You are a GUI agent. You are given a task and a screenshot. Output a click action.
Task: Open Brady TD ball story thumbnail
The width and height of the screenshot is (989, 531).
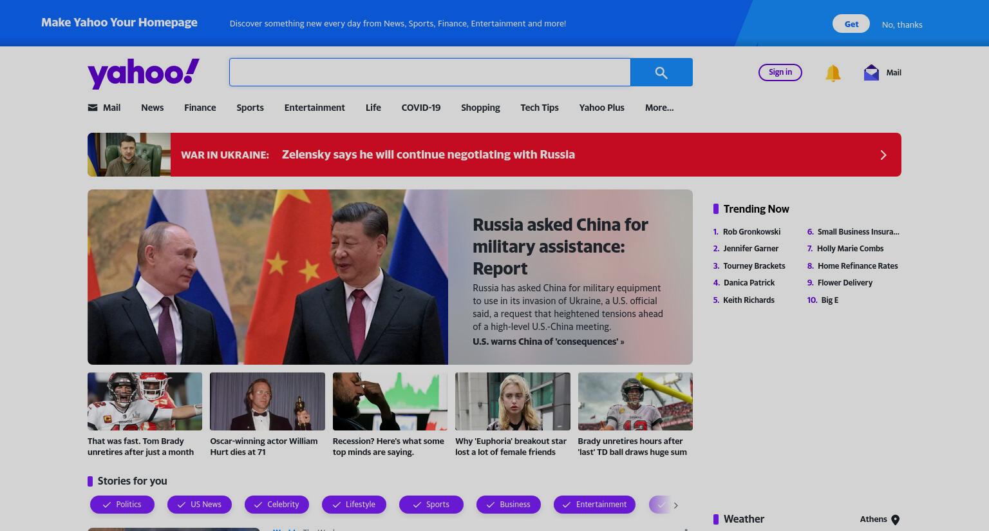click(636, 401)
